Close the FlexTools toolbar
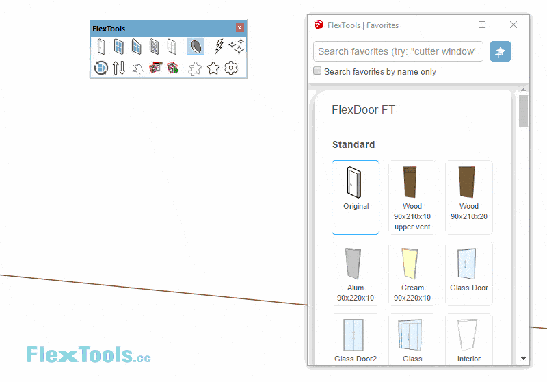This screenshot has height=382, width=547. tap(240, 28)
